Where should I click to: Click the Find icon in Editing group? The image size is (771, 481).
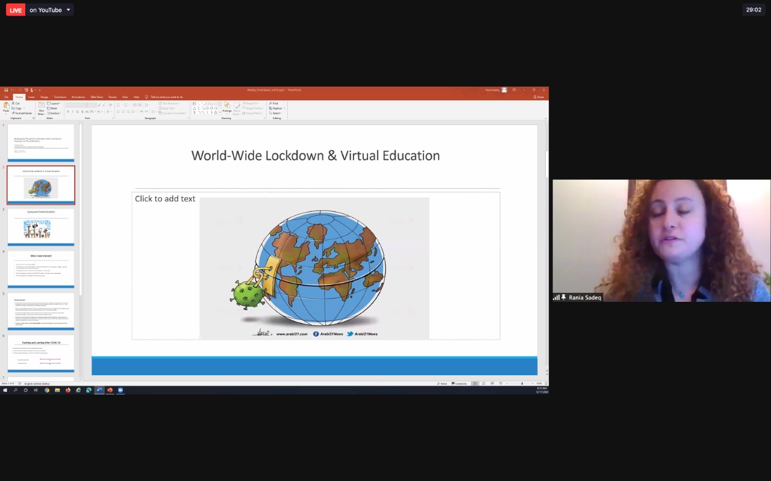coord(274,103)
